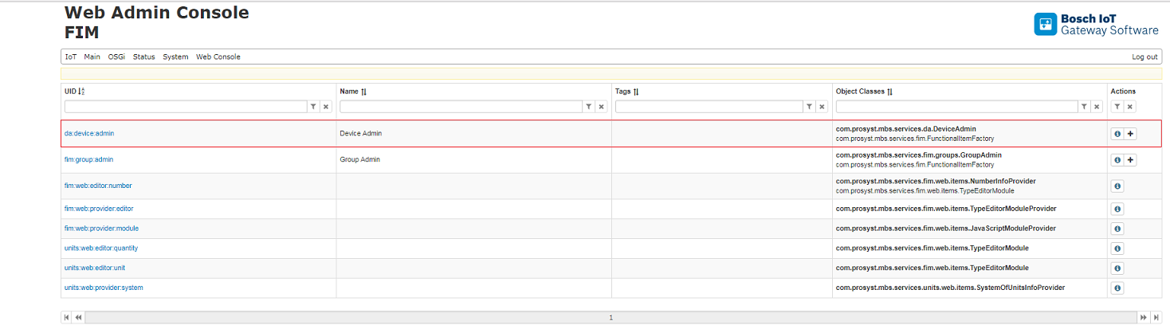
Task: Show info for units:web:editor:unit
Action: click(x=1117, y=268)
